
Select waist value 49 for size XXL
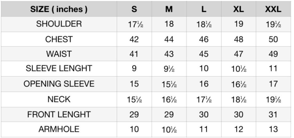coord(273,54)
